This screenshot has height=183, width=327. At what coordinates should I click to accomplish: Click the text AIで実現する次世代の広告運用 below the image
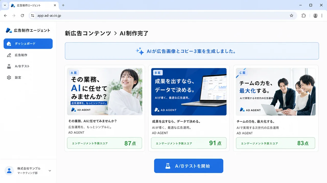(258, 128)
